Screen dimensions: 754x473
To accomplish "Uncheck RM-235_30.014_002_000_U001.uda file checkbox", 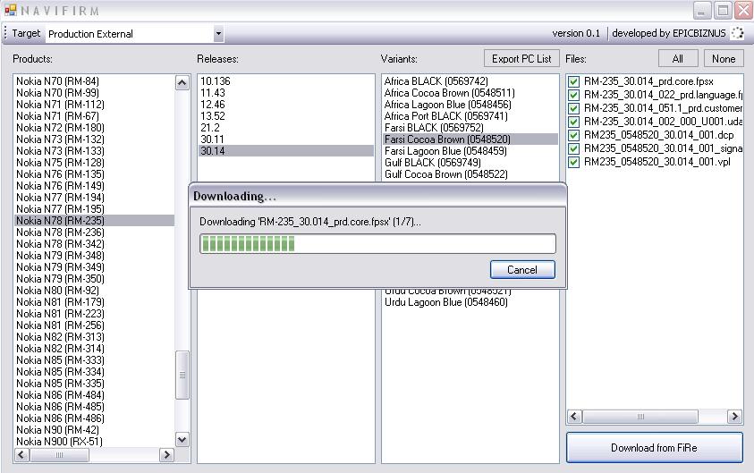I will (573, 122).
